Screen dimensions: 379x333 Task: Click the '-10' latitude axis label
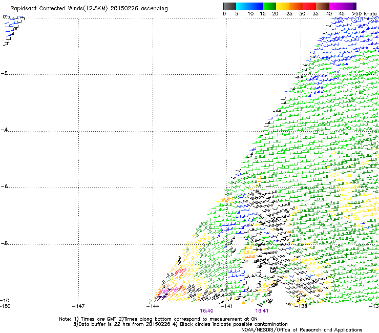[x=5, y=301]
